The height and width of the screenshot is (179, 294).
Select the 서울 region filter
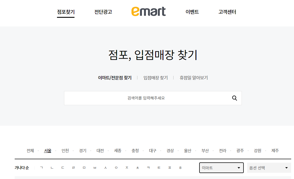pos(47,151)
